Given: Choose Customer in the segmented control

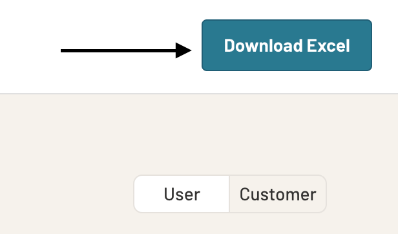Looking at the screenshot, I should click(278, 194).
